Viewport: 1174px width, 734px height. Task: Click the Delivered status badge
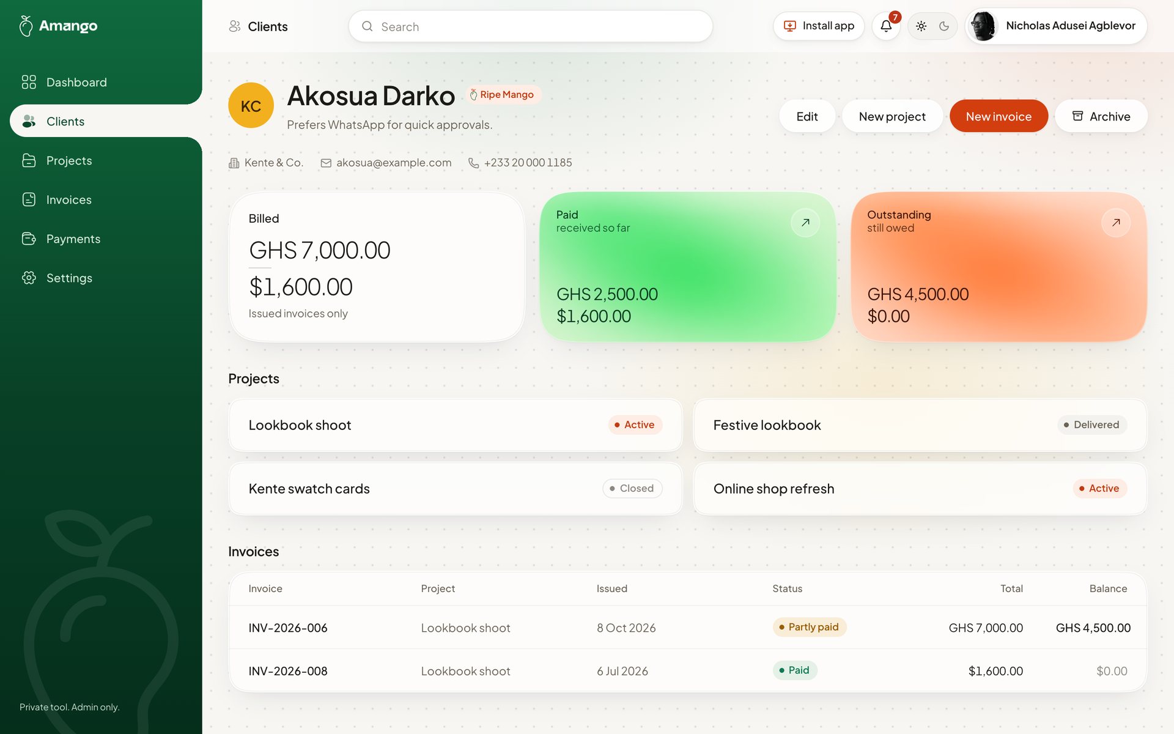coord(1092,425)
